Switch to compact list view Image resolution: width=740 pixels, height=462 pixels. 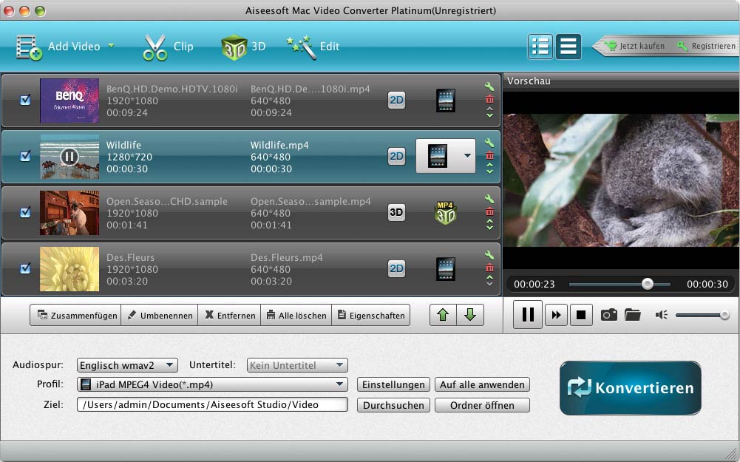(568, 47)
